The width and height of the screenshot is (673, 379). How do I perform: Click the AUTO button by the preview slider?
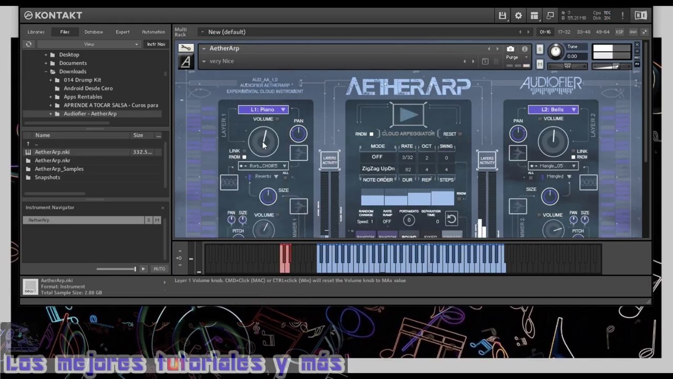click(159, 269)
